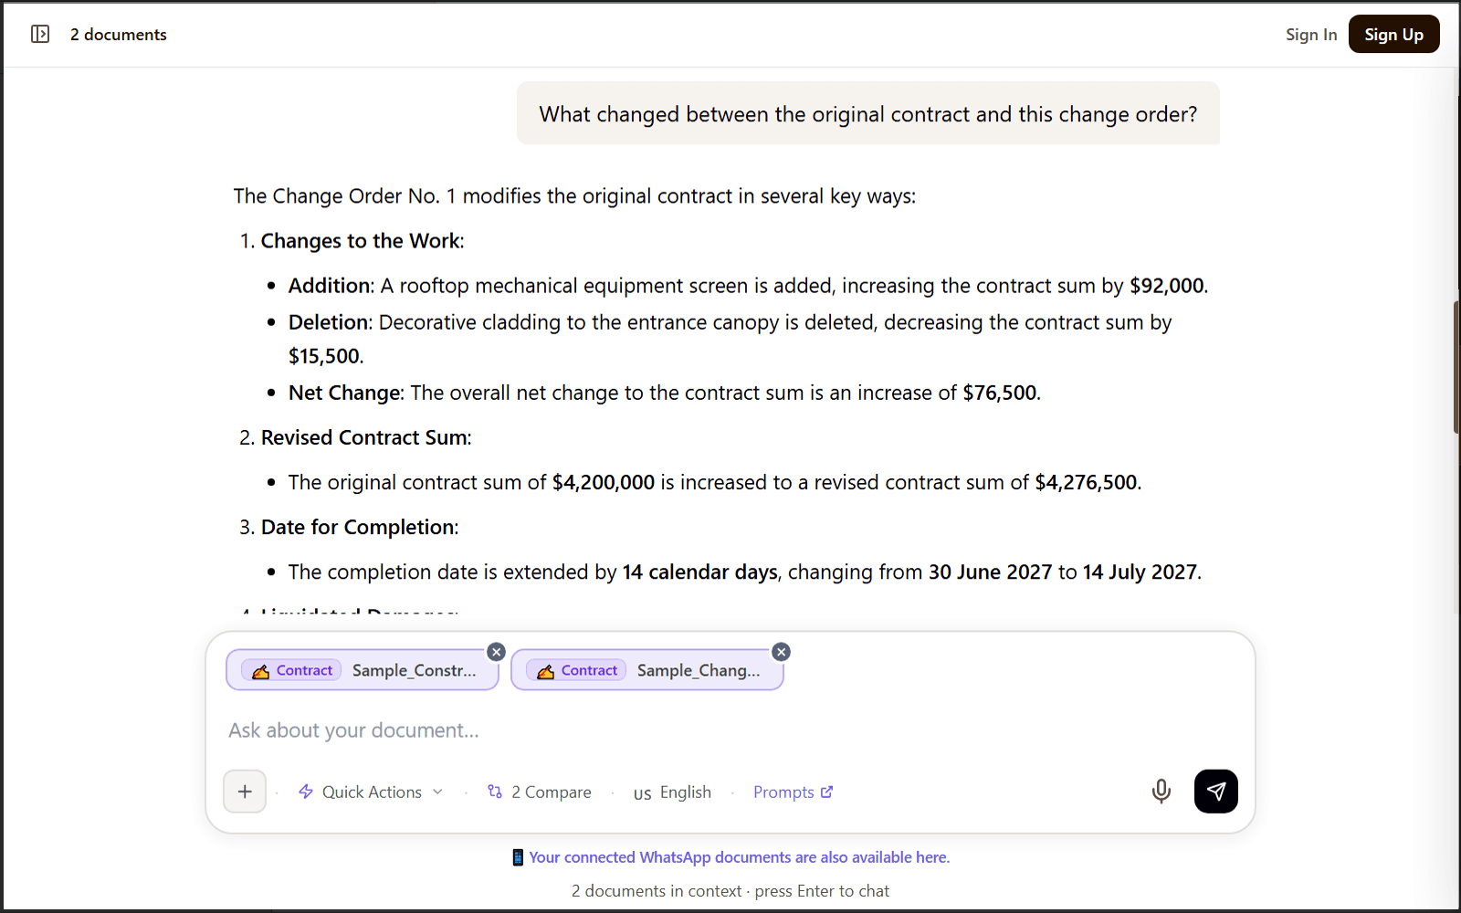The height and width of the screenshot is (913, 1461).
Task: Click the 'Date for Completion' heading
Action: [358, 527]
